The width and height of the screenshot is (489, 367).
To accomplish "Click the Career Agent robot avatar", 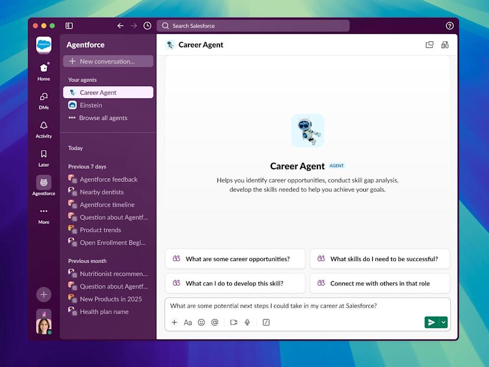I will point(308,130).
